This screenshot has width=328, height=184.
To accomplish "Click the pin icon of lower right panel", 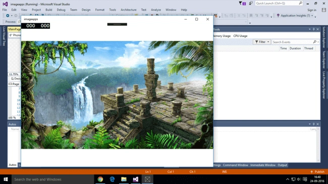I will pos(313,124).
